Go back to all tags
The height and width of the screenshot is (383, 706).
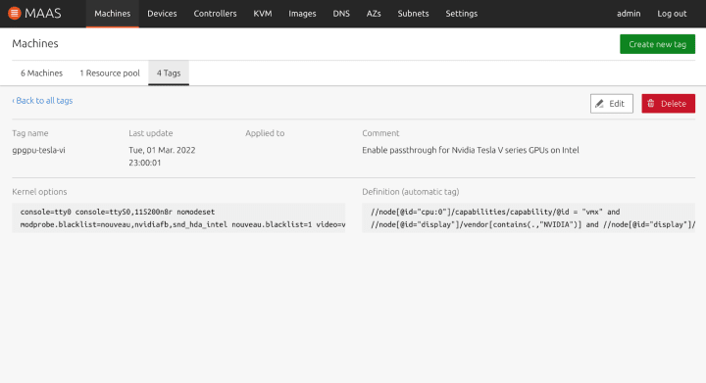click(x=42, y=101)
